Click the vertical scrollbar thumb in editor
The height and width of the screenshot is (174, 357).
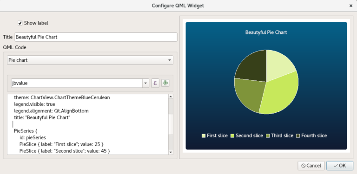tap(171, 124)
